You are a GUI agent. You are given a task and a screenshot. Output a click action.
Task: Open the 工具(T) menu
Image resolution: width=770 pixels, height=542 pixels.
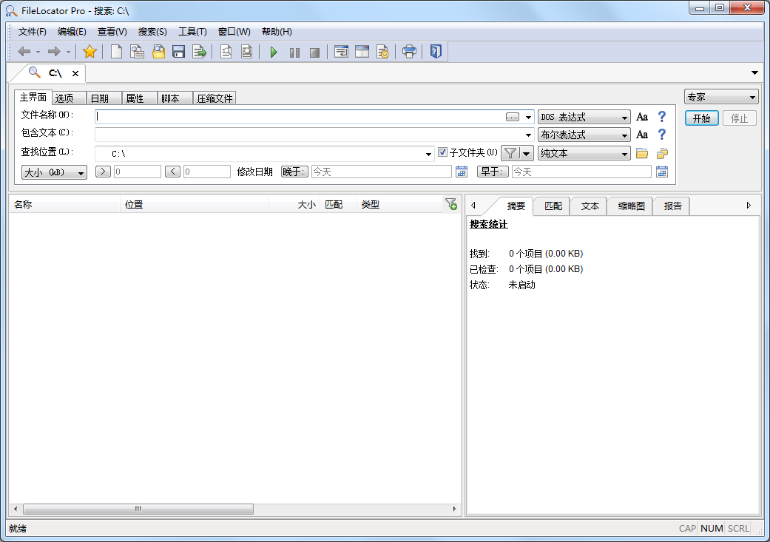click(192, 32)
